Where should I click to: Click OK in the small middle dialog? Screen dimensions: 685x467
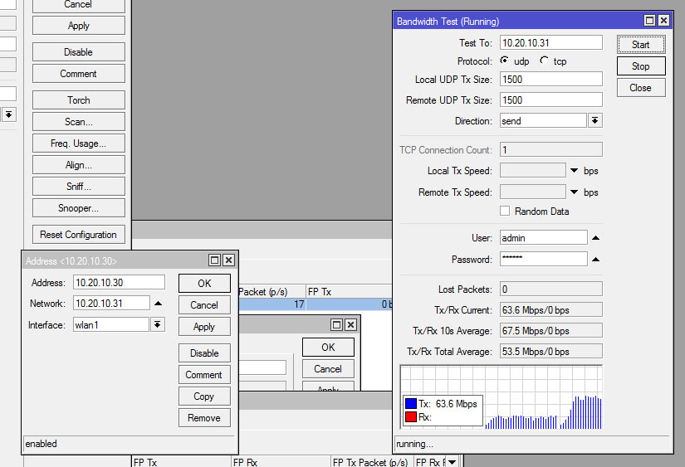point(328,347)
